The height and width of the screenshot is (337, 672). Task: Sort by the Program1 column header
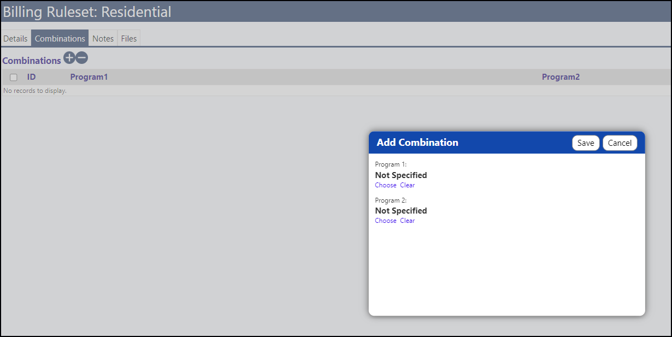89,77
